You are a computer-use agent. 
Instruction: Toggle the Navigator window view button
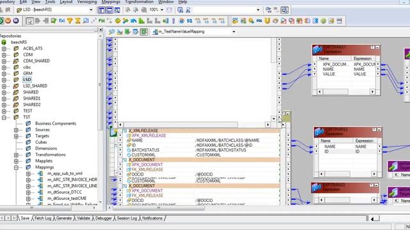101,10
